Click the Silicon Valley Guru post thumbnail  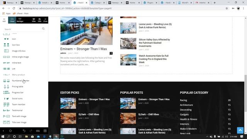pos(128,44)
